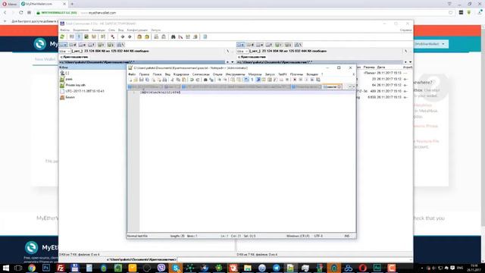This screenshot has height=273, width=485.
Task: Open Справка menu in Total Commander
Action: coord(406,30)
